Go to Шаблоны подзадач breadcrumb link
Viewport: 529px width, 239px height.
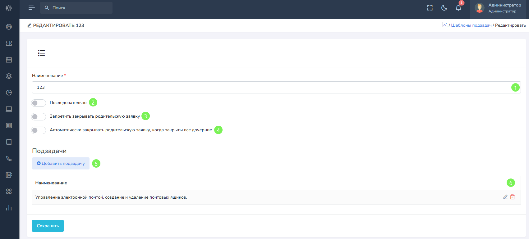(471, 25)
